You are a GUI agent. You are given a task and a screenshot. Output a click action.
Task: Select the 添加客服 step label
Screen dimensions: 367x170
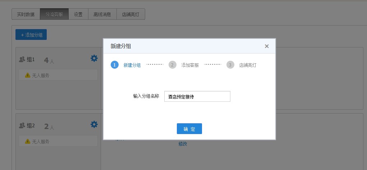190,65
